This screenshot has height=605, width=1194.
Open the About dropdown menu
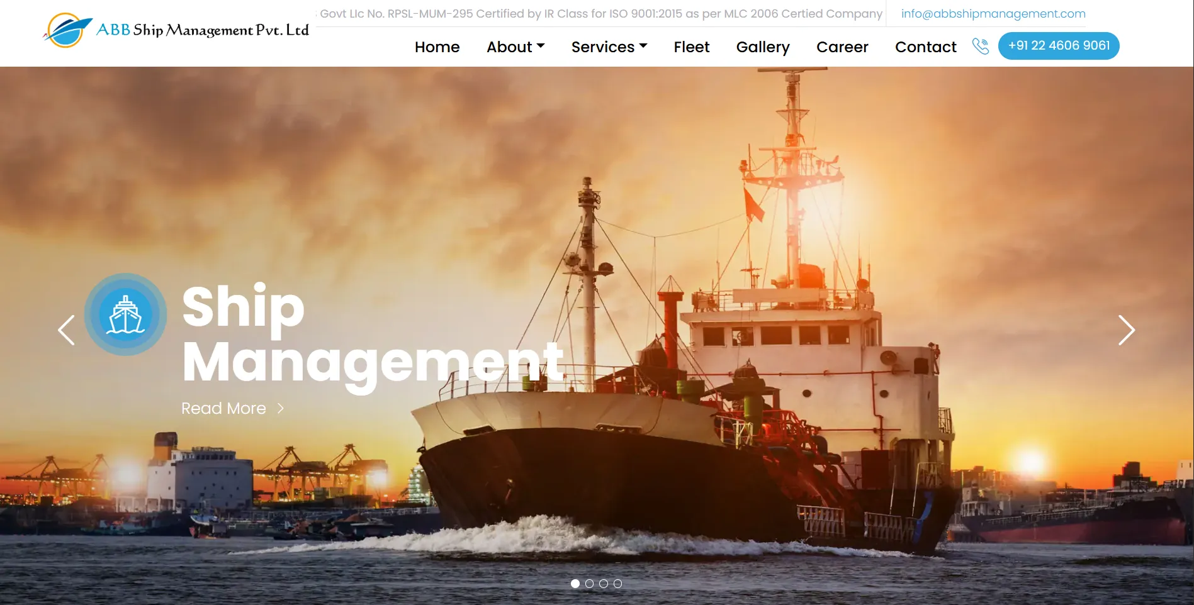[510, 47]
